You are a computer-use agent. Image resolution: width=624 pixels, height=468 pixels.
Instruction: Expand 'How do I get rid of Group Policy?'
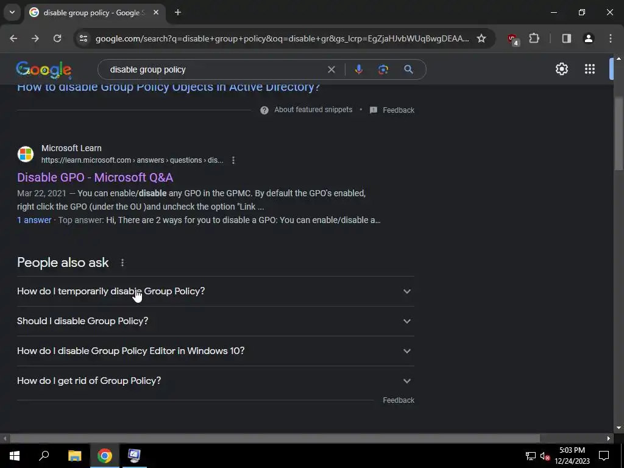[x=215, y=381]
